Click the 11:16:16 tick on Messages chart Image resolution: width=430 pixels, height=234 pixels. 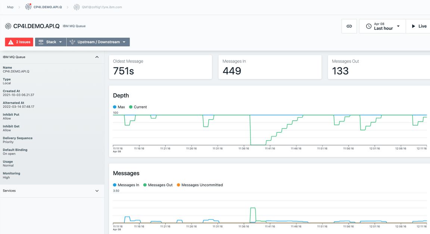click(x=139, y=227)
